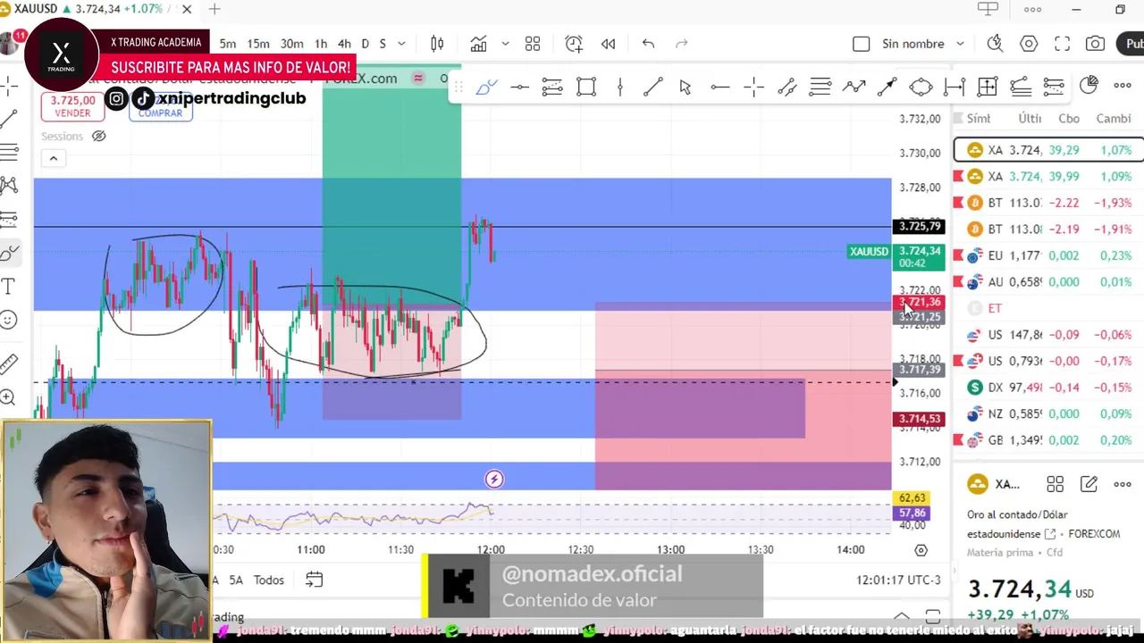Create a new price alert
The width and height of the screenshot is (1144, 643).
tap(574, 44)
